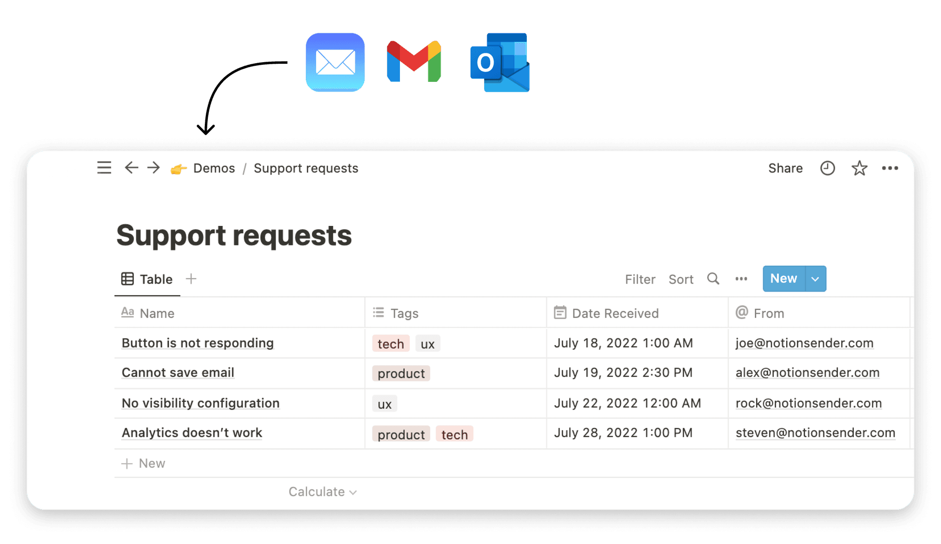Click the hamburger menu icon
941x544 pixels.
(102, 169)
